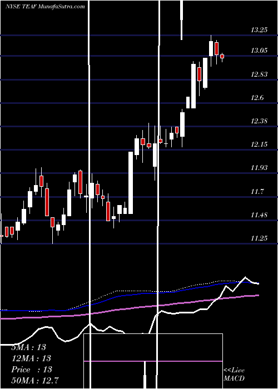The height and width of the screenshot is (389, 278).
Task: Click the 13.25 price axis label
Action: coord(259,30)
